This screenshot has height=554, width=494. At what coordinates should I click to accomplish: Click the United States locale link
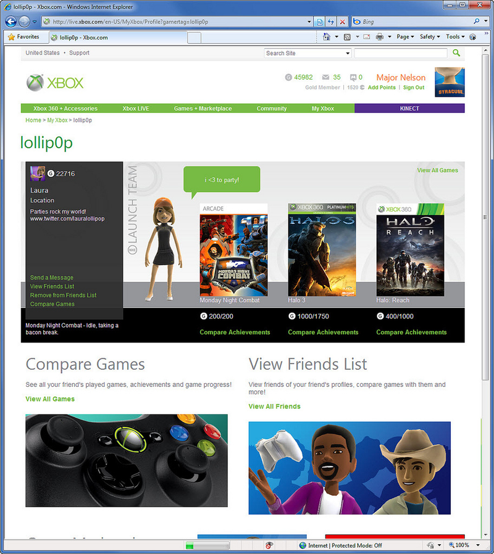(43, 52)
